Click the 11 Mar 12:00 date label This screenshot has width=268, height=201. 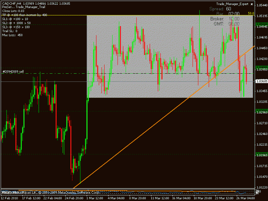click(x=160, y=198)
